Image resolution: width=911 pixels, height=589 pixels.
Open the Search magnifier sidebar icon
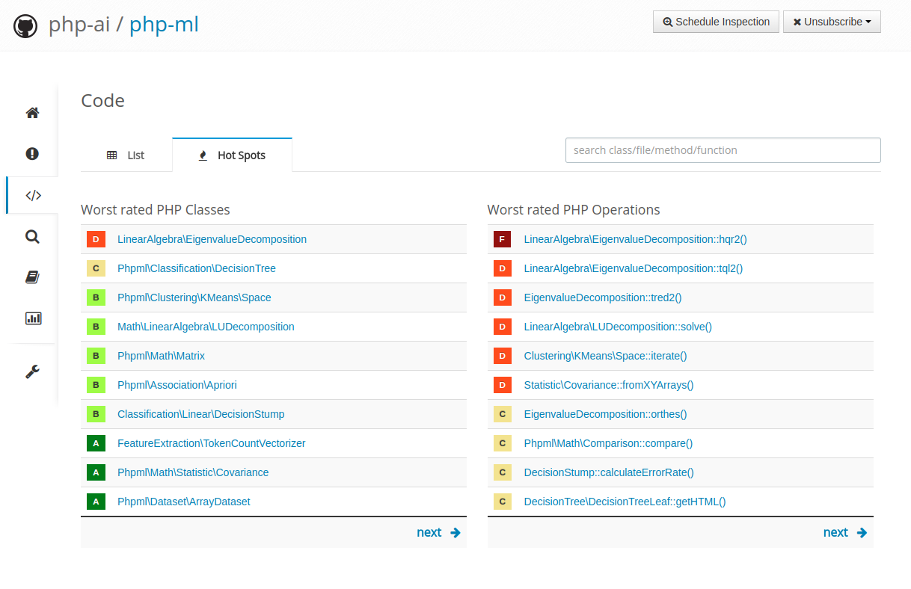click(32, 236)
